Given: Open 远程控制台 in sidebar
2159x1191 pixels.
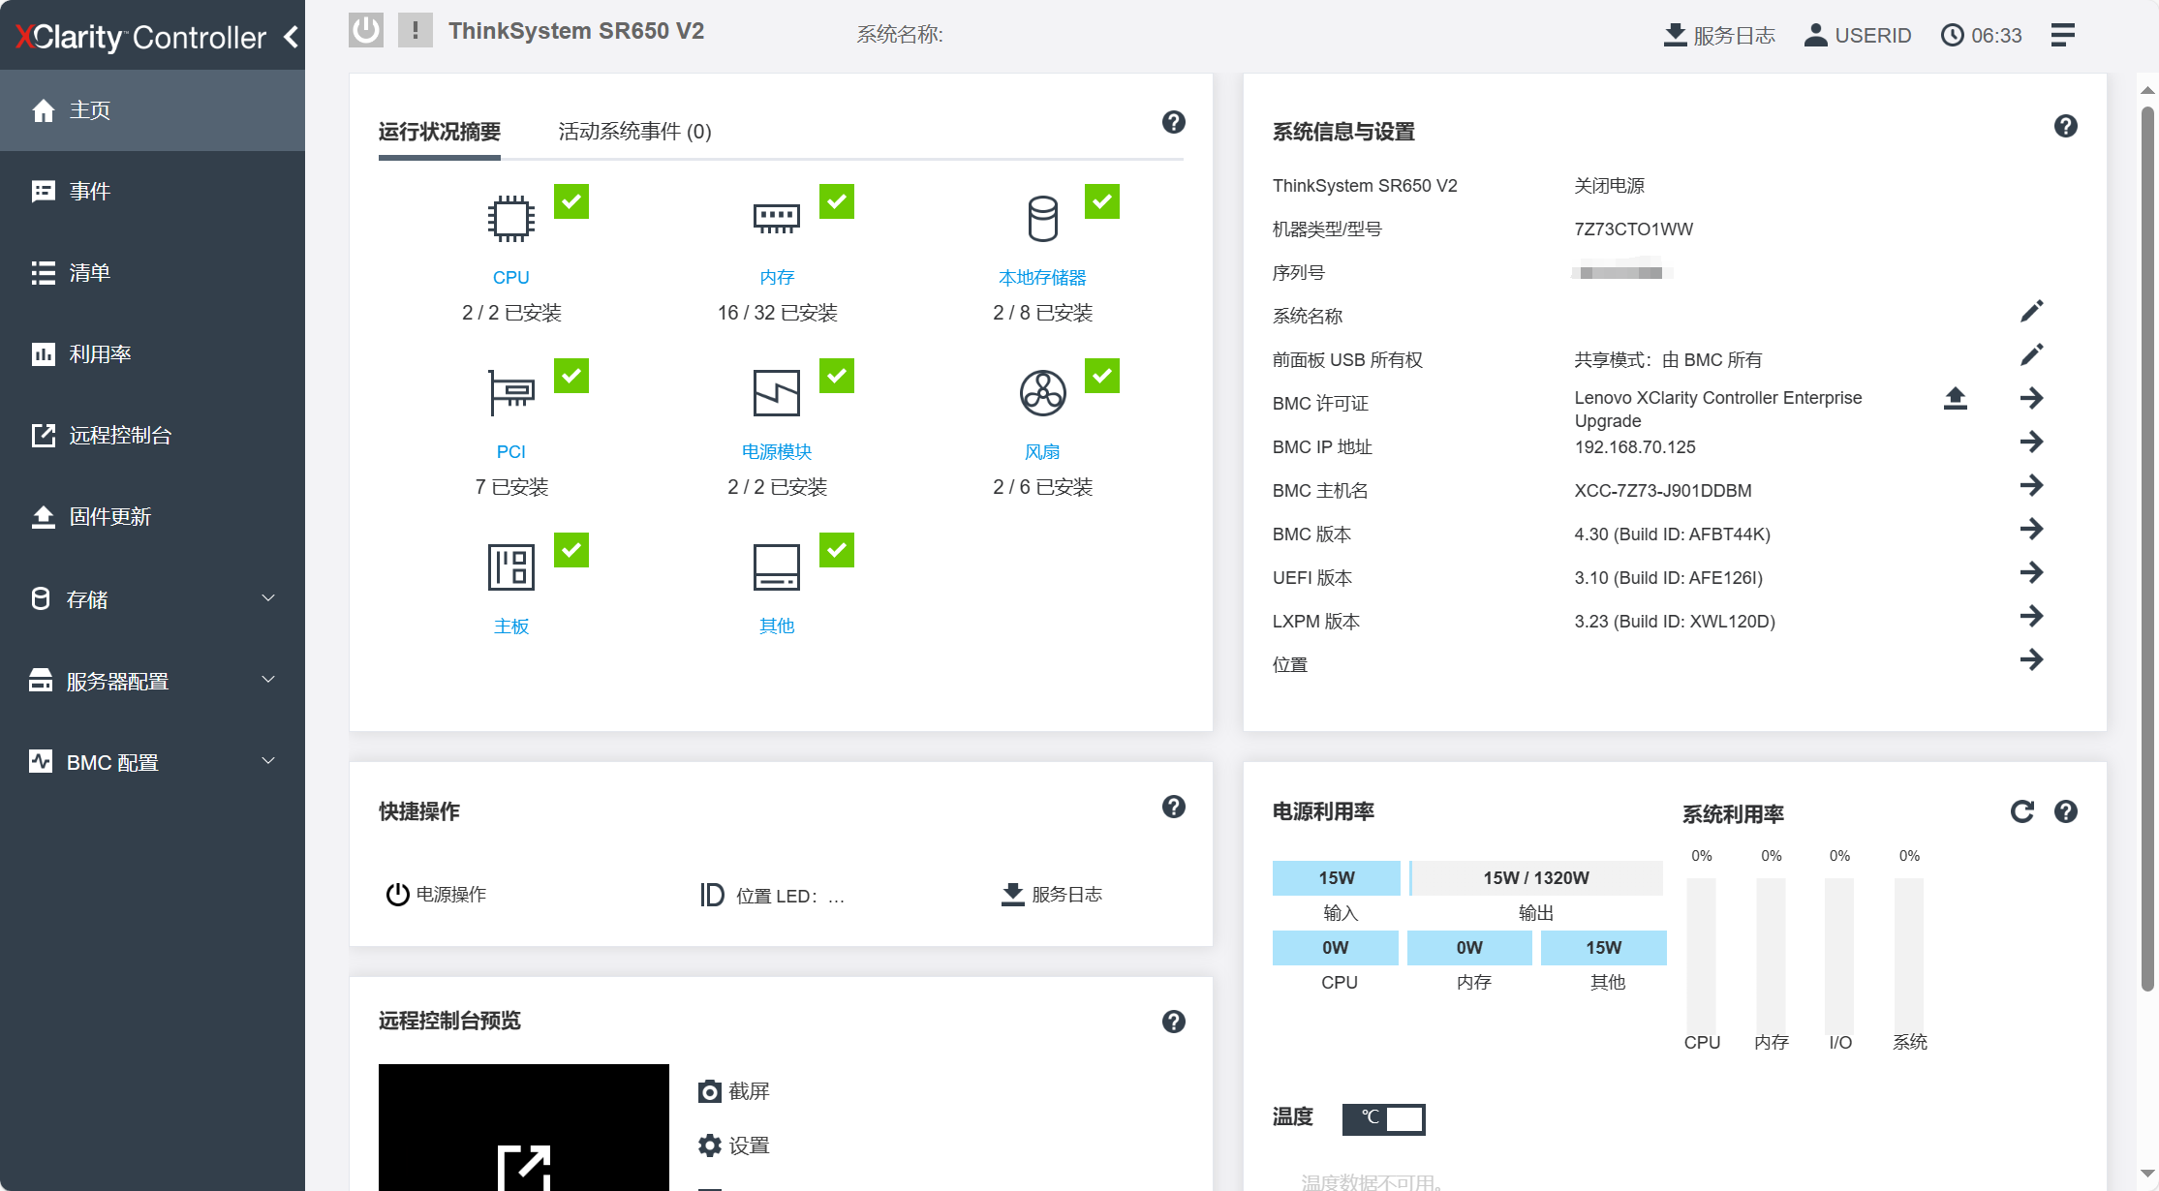Looking at the screenshot, I should [x=152, y=435].
